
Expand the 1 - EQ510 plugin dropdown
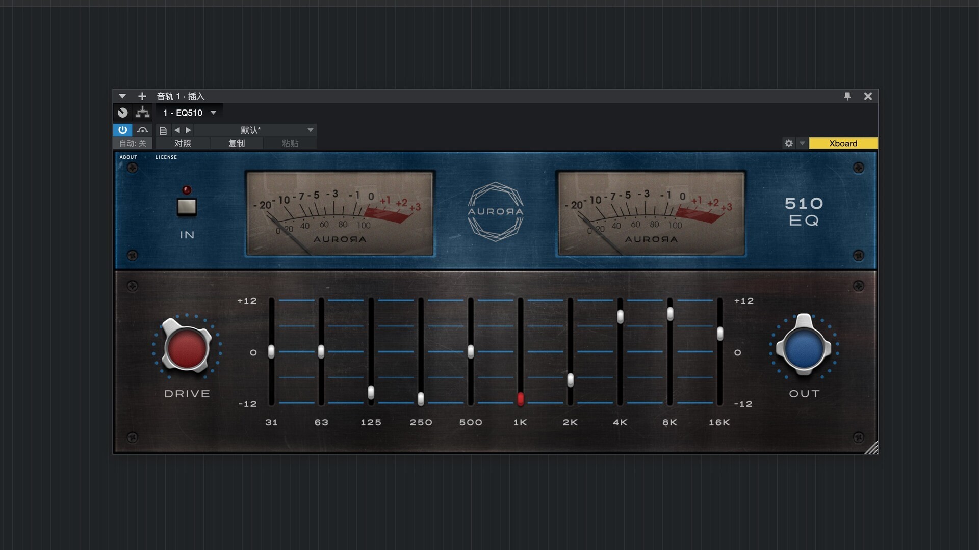213,113
